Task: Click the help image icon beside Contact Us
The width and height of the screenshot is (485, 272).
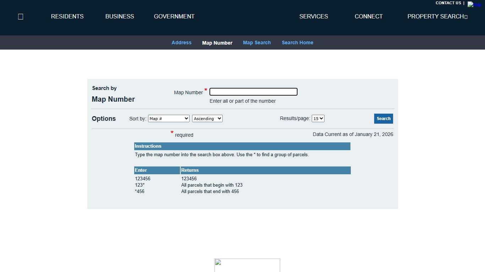Action: coord(474,4)
